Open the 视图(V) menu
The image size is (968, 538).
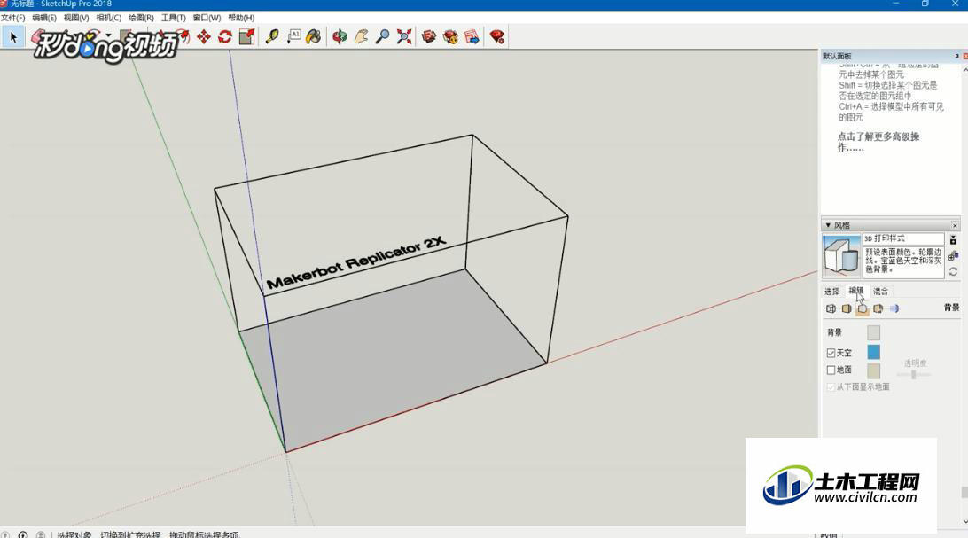(76, 18)
